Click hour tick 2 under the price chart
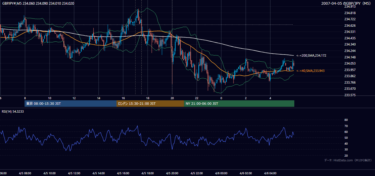The image size is (375, 176). 246,98
